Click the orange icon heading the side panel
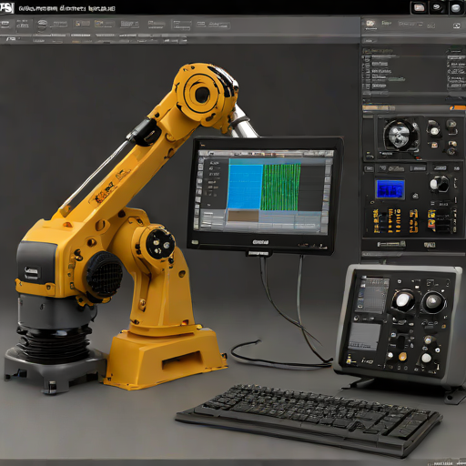Viewport: 466px width, 466px height. coord(370,24)
